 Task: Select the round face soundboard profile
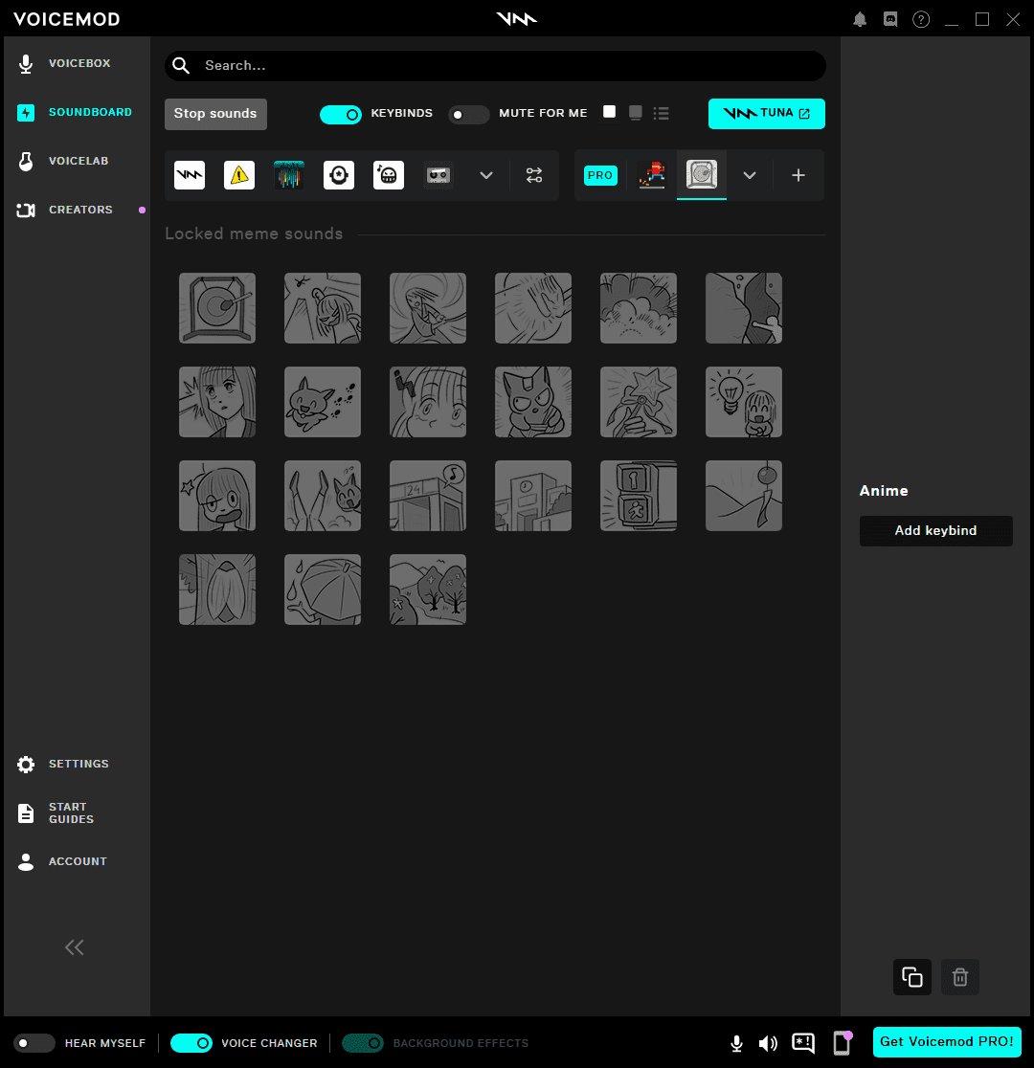click(x=339, y=175)
